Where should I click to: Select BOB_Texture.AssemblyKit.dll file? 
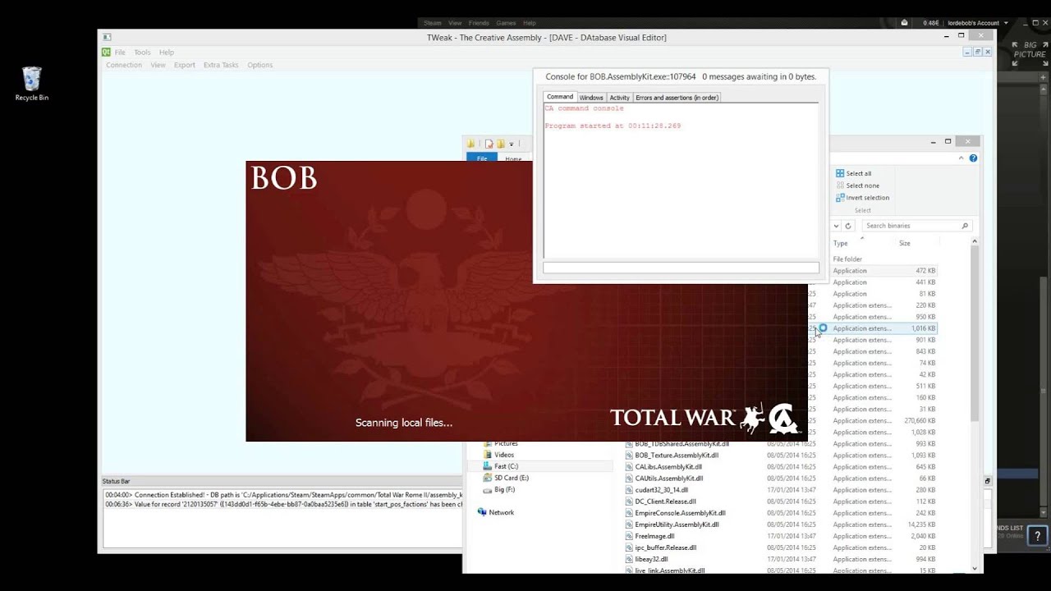(x=677, y=455)
